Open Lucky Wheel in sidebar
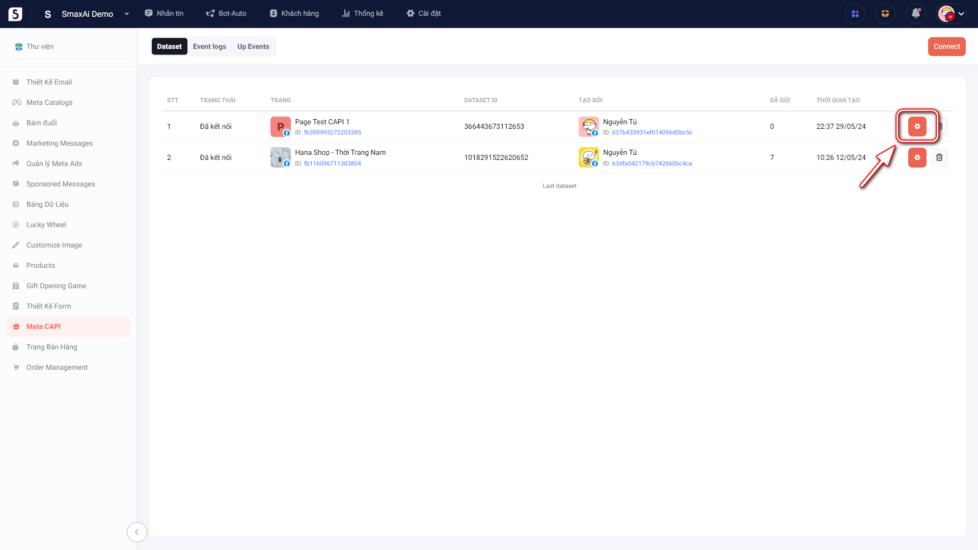 click(x=46, y=225)
